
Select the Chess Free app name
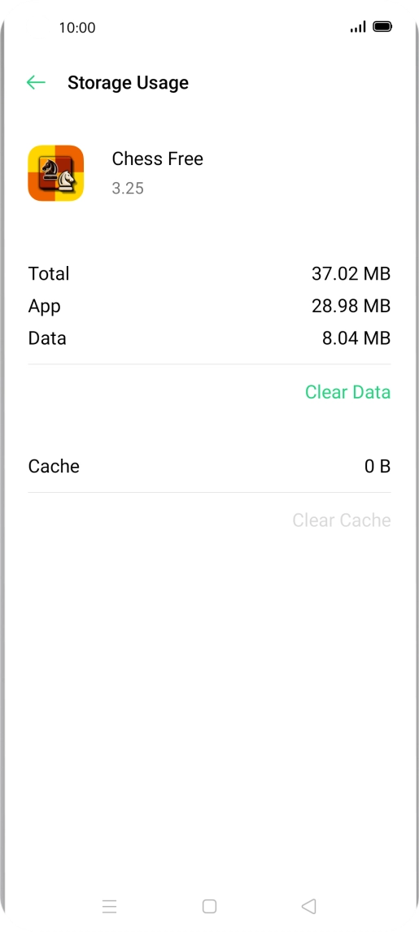158,159
